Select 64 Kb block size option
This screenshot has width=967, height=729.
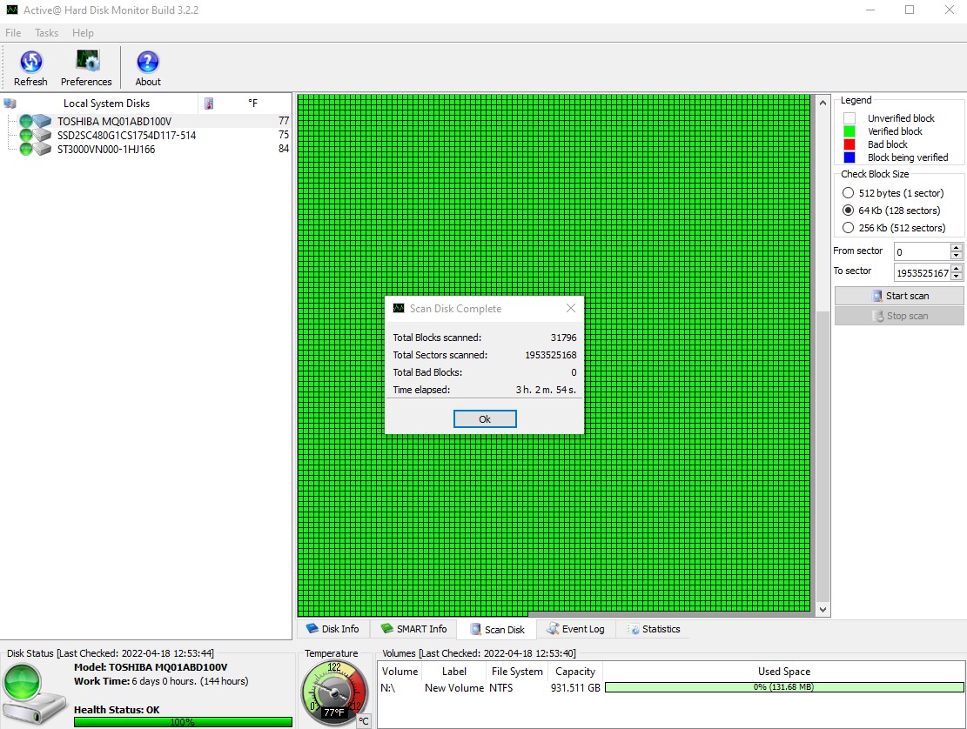[848, 211]
